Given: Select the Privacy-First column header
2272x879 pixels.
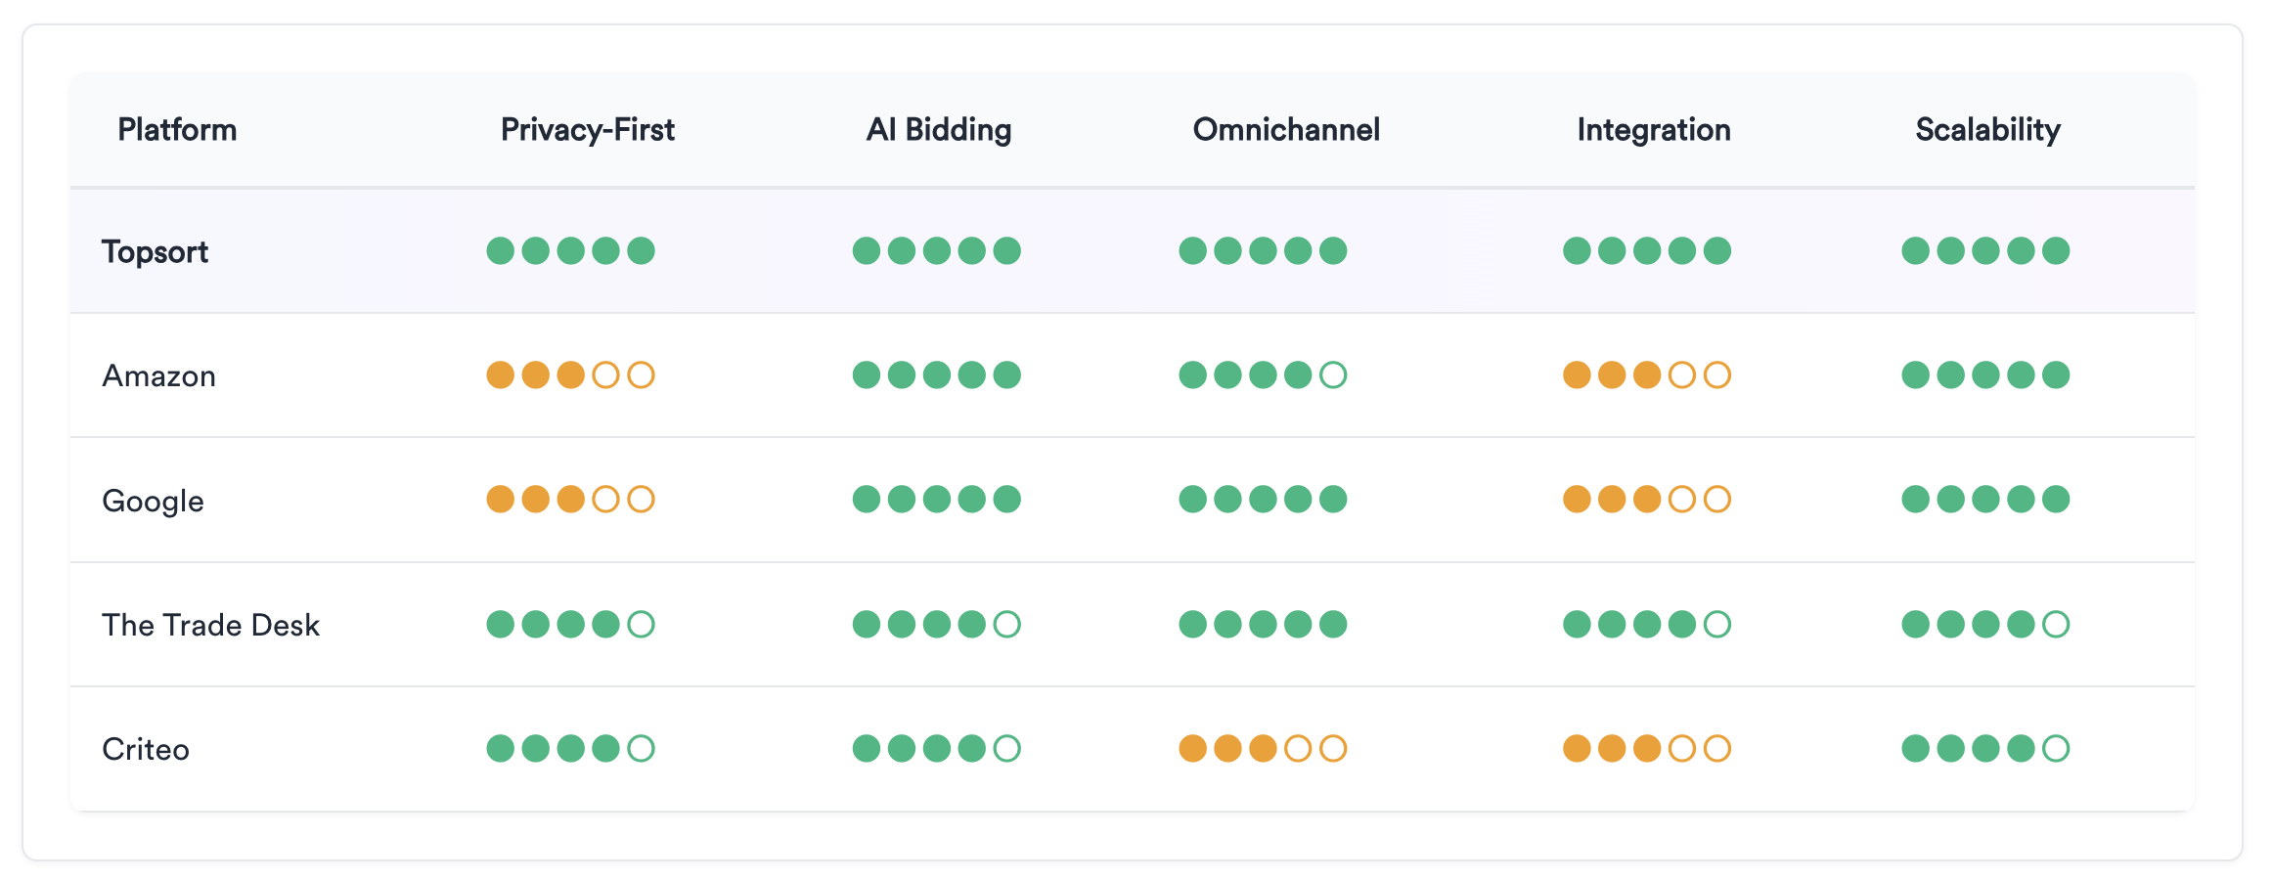Looking at the screenshot, I should (x=588, y=129).
